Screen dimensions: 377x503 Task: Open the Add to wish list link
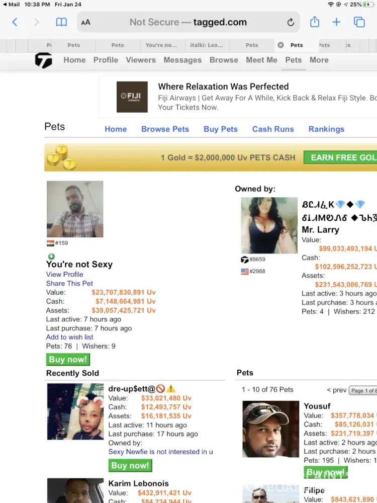pos(69,337)
